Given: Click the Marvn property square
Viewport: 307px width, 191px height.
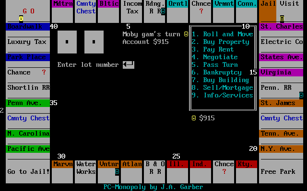Looking at the screenshot, I should pos(62,172).
